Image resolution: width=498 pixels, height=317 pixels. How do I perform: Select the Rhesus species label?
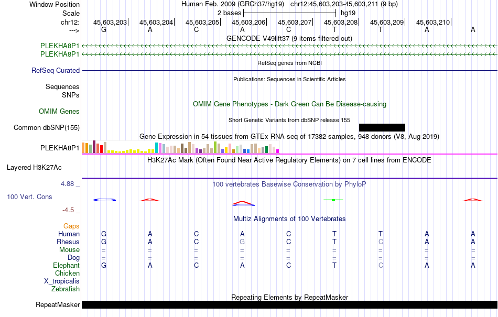click(68, 242)
